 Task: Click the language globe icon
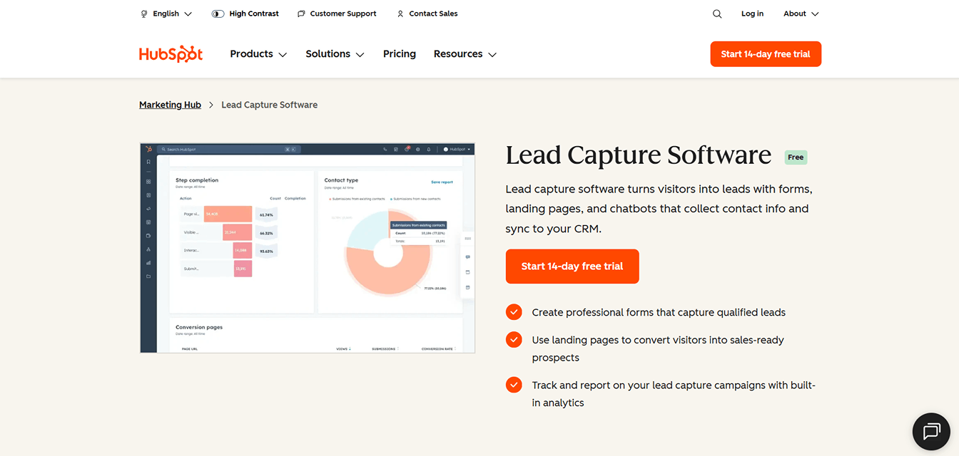tap(143, 13)
